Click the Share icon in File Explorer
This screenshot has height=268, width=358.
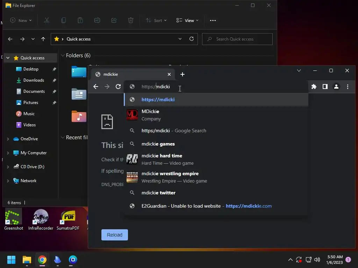tap(114, 20)
